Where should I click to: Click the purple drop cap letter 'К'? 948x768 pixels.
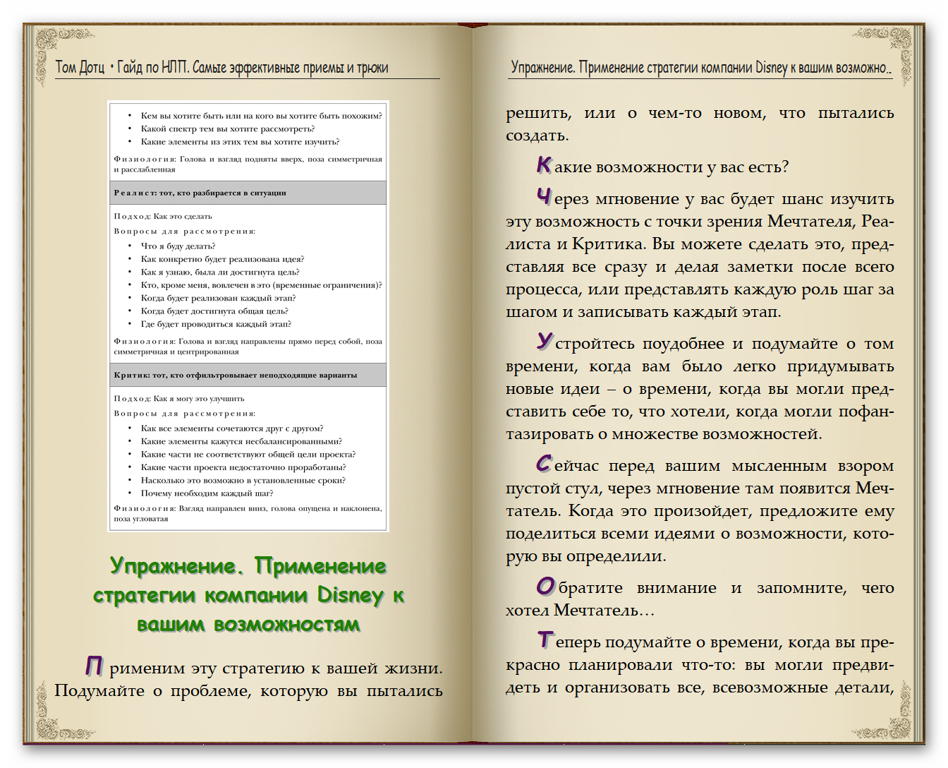(x=543, y=165)
